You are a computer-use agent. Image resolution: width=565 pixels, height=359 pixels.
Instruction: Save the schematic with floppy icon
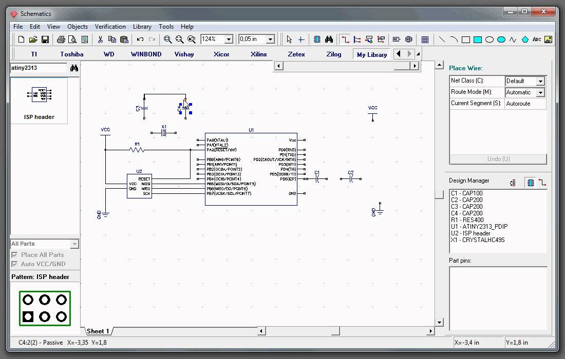click(x=45, y=39)
